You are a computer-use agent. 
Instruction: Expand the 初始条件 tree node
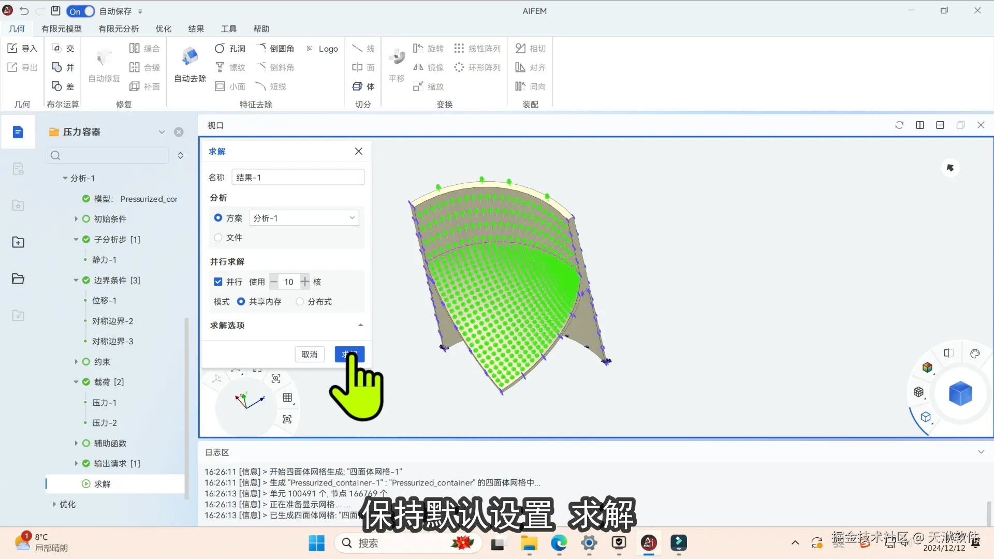76,219
